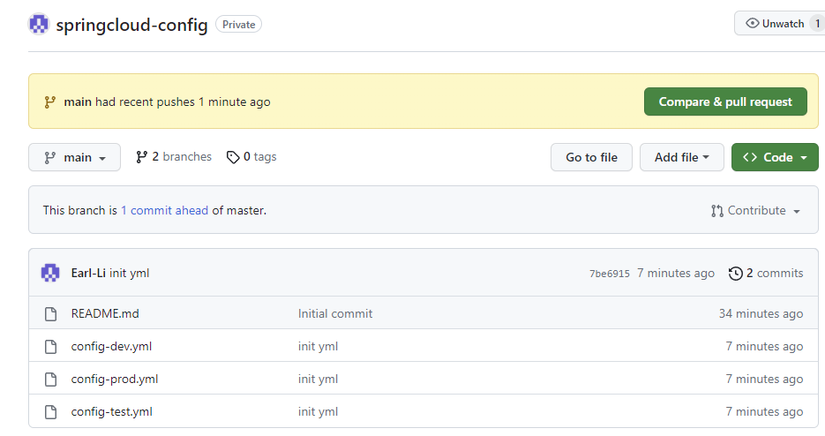Open the config-prod.yml file
Viewport: 825px width, 436px height.
(x=115, y=379)
